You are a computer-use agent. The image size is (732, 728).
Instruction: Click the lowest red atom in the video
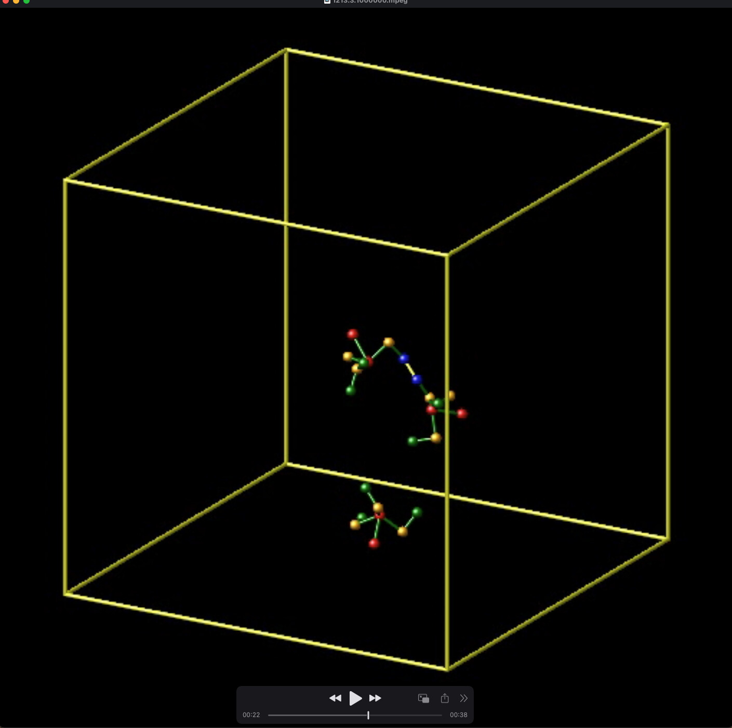coord(374,543)
